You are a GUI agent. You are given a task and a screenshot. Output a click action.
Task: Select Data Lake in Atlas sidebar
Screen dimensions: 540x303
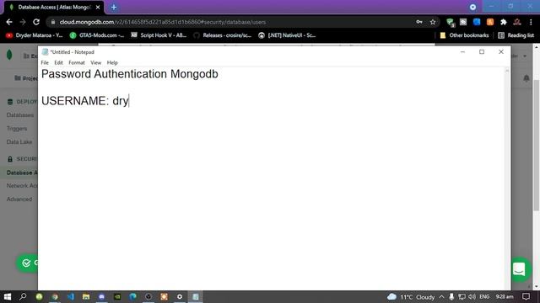(x=19, y=142)
